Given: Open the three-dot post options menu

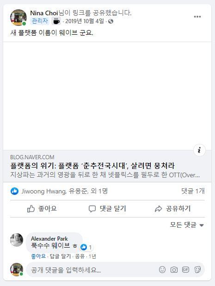Looking at the screenshot, I should click(197, 17).
